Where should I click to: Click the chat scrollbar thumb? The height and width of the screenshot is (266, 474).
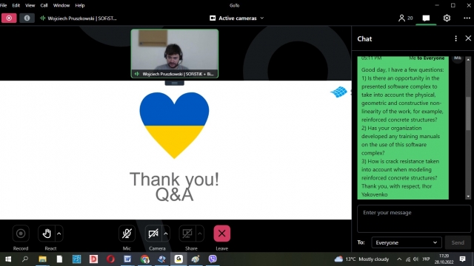pos(468,113)
